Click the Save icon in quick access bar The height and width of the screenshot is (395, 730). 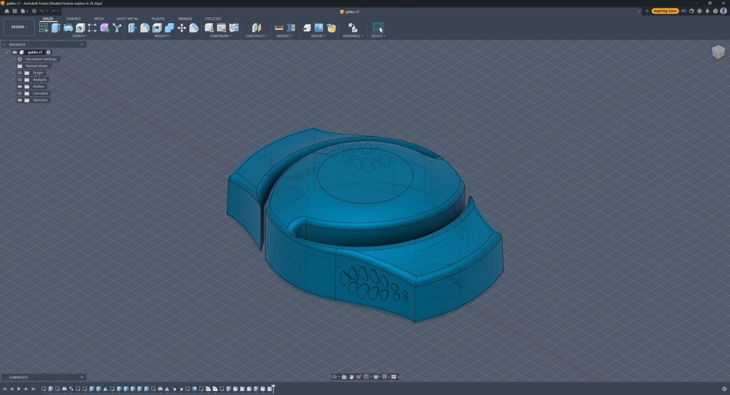click(34, 11)
